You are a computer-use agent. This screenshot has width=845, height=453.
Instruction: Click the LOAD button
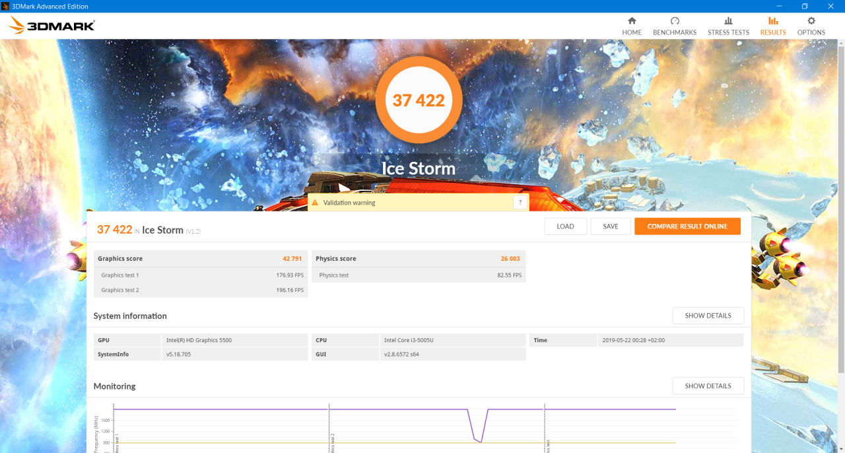(566, 226)
